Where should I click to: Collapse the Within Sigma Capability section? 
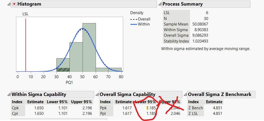click(9, 95)
